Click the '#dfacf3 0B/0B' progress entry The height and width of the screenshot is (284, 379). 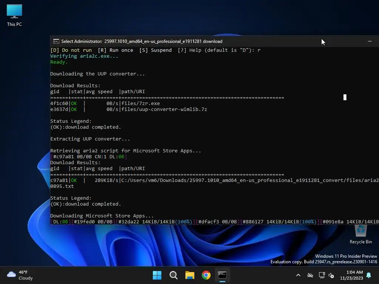point(217,222)
